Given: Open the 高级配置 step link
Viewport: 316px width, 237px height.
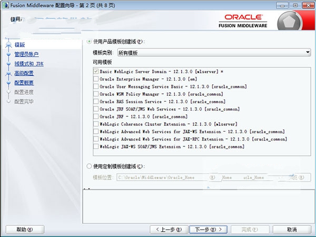Looking at the screenshot, I should point(24,73).
